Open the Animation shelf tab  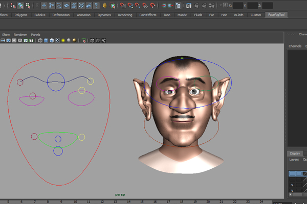click(x=83, y=15)
